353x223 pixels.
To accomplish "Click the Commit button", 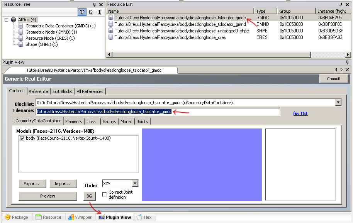I will tap(333, 79).
